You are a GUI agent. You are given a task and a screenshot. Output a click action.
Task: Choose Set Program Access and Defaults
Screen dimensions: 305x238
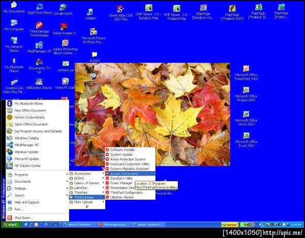[38, 131]
